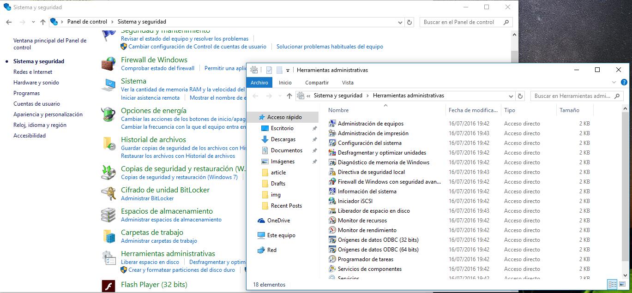Click Historial de archivos folder icon

pyautogui.click(x=108, y=144)
